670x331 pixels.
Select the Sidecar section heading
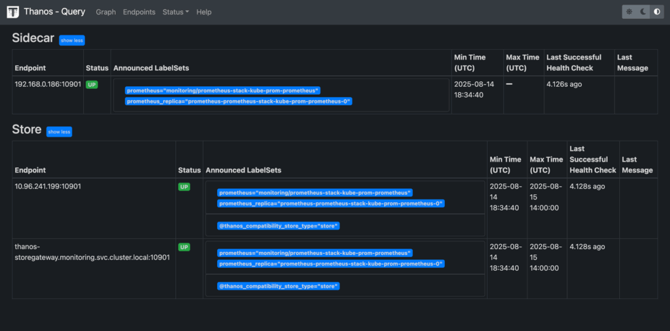pos(33,39)
